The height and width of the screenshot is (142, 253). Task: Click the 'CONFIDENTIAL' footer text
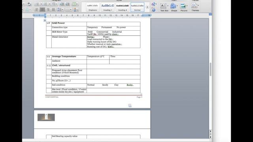coord(52,97)
